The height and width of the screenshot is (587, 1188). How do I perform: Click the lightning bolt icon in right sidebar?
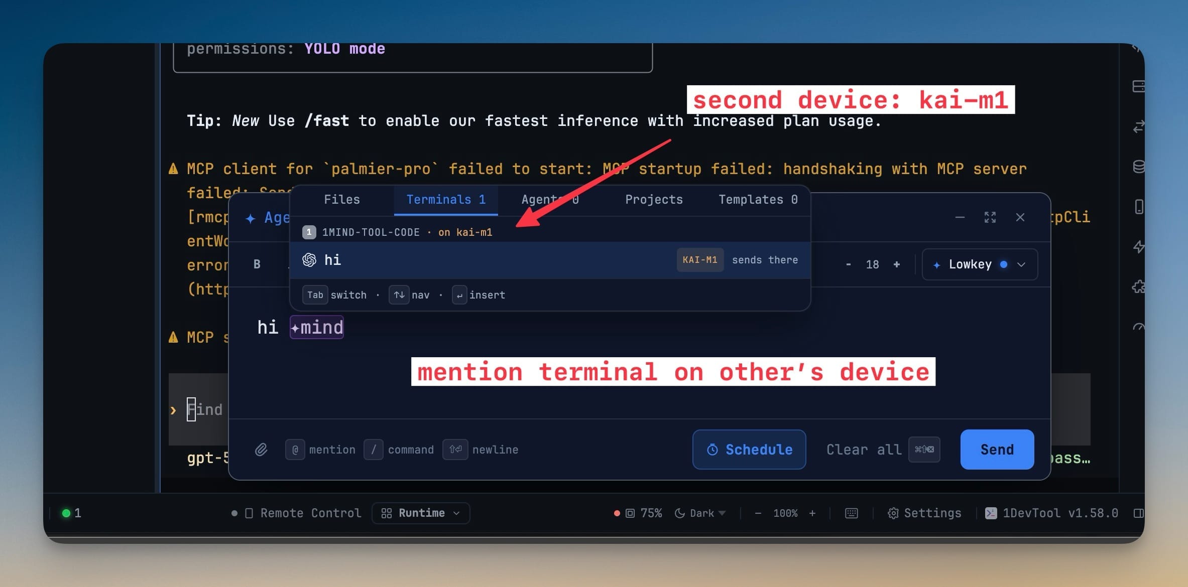[1138, 247]
